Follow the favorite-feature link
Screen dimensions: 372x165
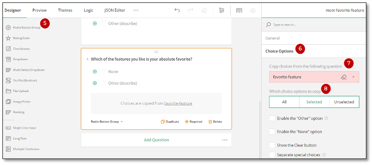pos(178,103)
